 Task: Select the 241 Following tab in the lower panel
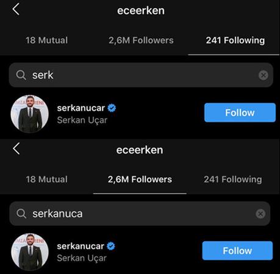(x=233, y=180)
